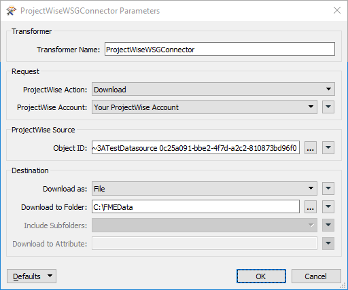Click into the Object ID text field
The image size is (348, 290).
(196, 148)
